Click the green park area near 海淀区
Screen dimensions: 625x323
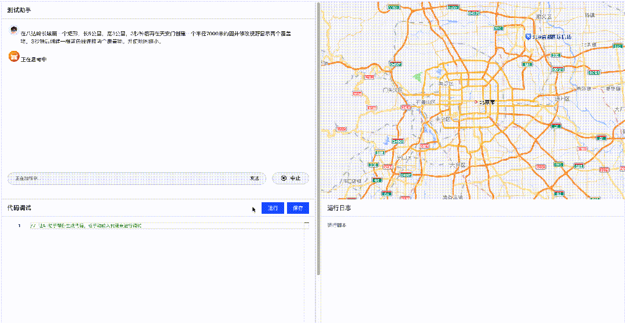pyautogui.click(x=417, y=76)
